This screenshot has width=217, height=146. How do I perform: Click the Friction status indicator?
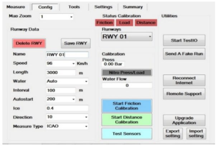[104, 23]
